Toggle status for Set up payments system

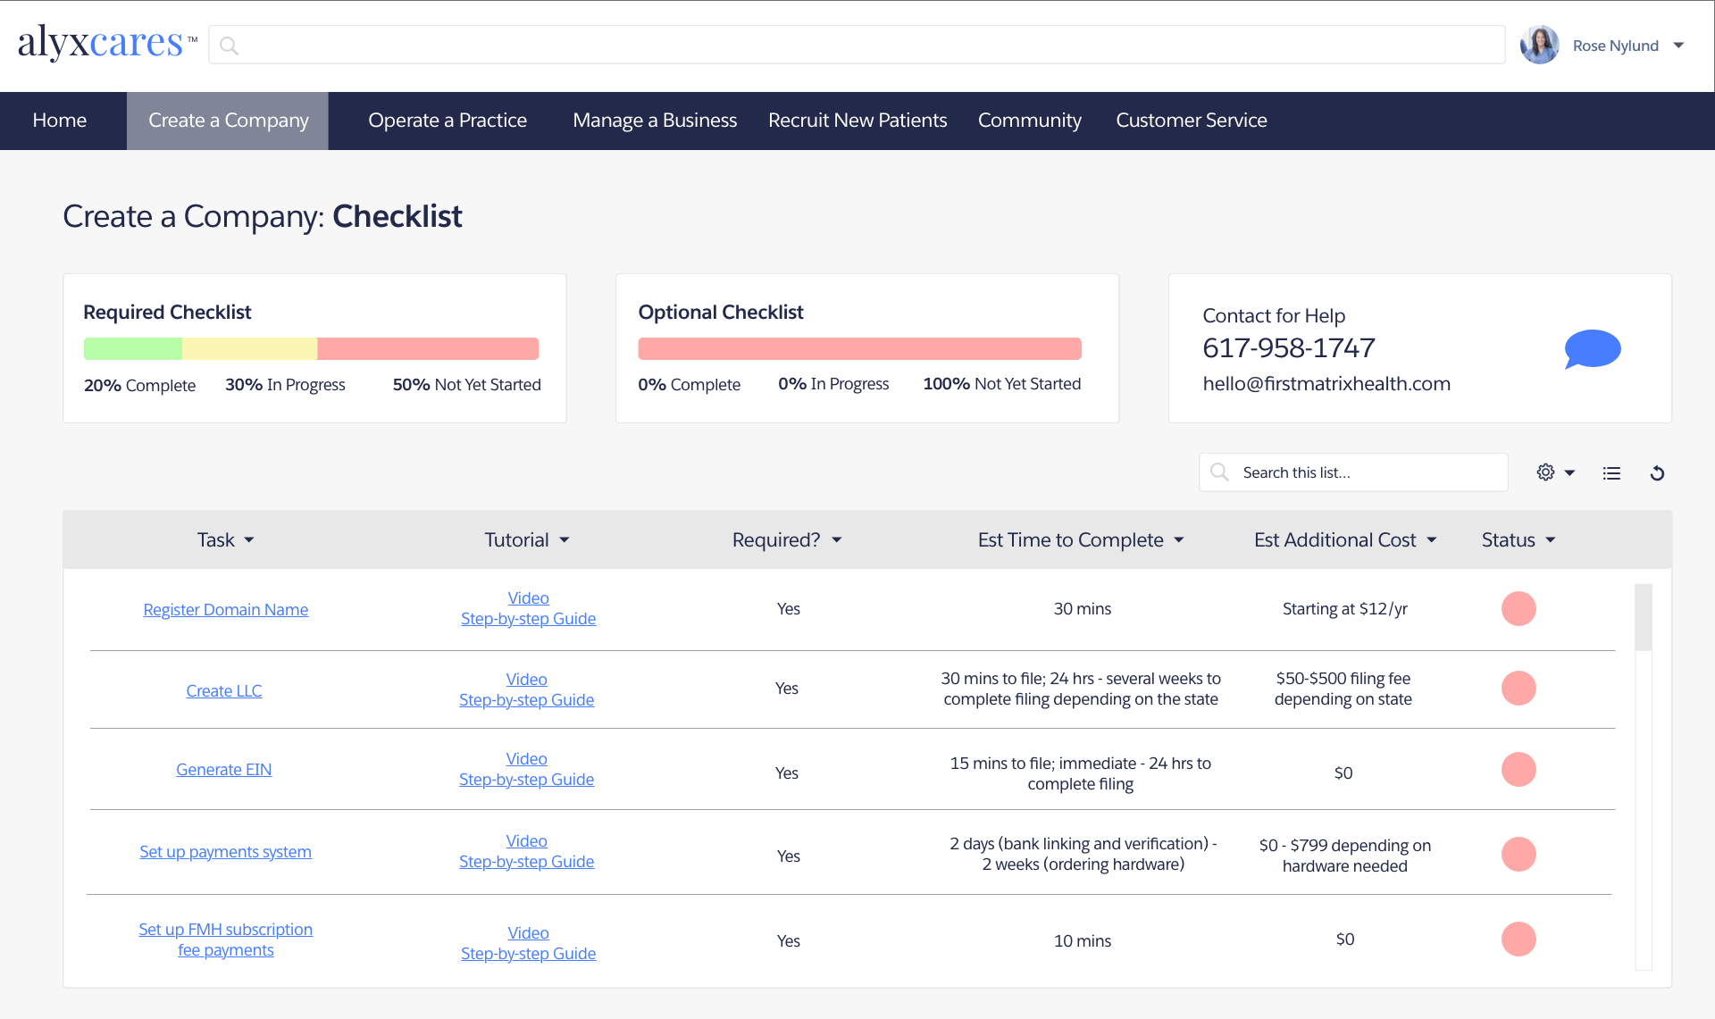[x=1518, y=854]
